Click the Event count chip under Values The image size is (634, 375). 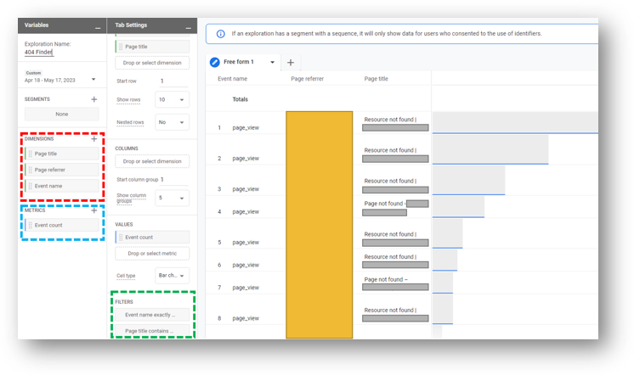152,238
